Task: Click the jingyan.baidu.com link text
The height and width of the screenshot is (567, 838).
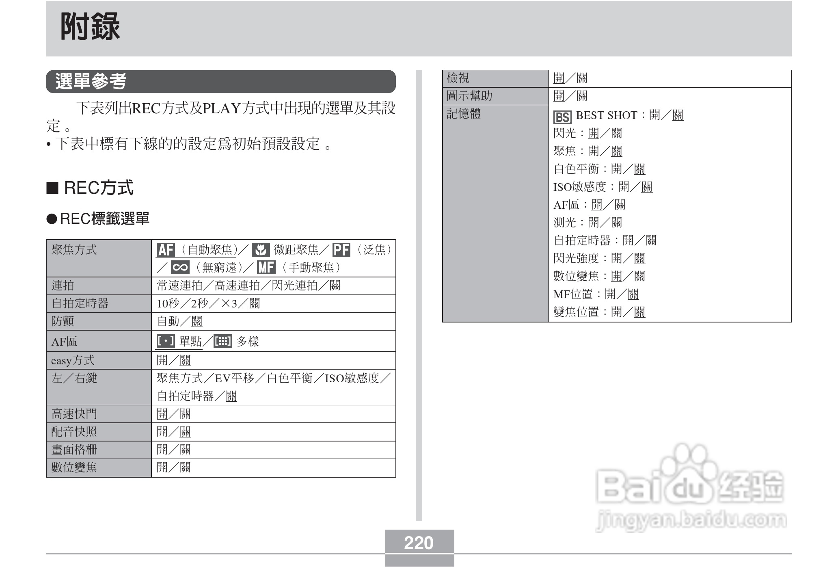Action: (x=691, y=520)
